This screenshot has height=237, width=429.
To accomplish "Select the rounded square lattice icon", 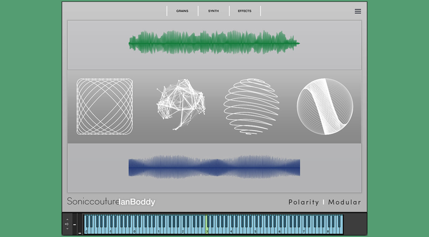I will 104,107.
